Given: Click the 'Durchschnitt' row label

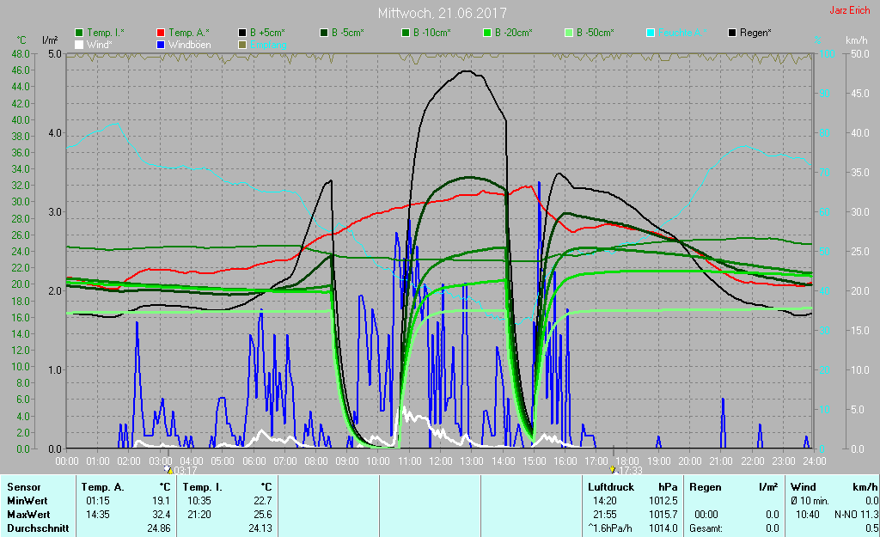Looking at the screenshot, I should [x=38, y=528].
